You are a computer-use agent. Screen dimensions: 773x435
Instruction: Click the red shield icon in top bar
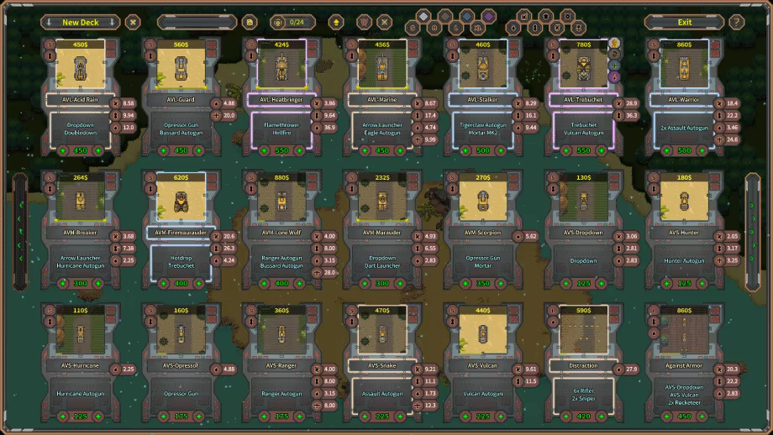(364, 22)
